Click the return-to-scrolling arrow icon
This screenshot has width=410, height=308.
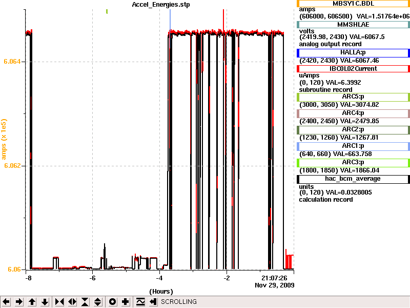point(153,302)
